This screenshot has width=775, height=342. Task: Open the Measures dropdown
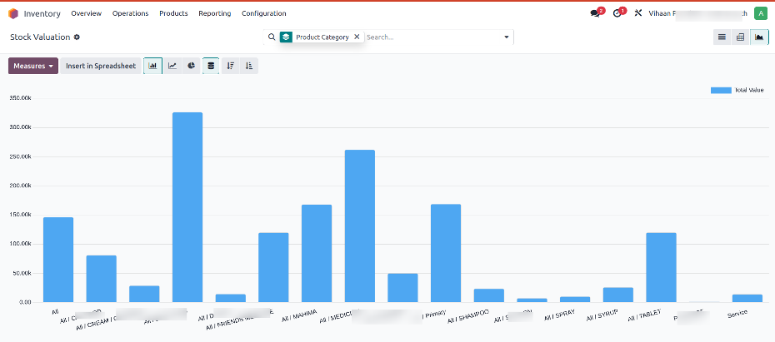point(33,66)
